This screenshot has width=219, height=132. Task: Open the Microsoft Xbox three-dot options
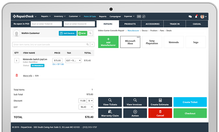138,37
